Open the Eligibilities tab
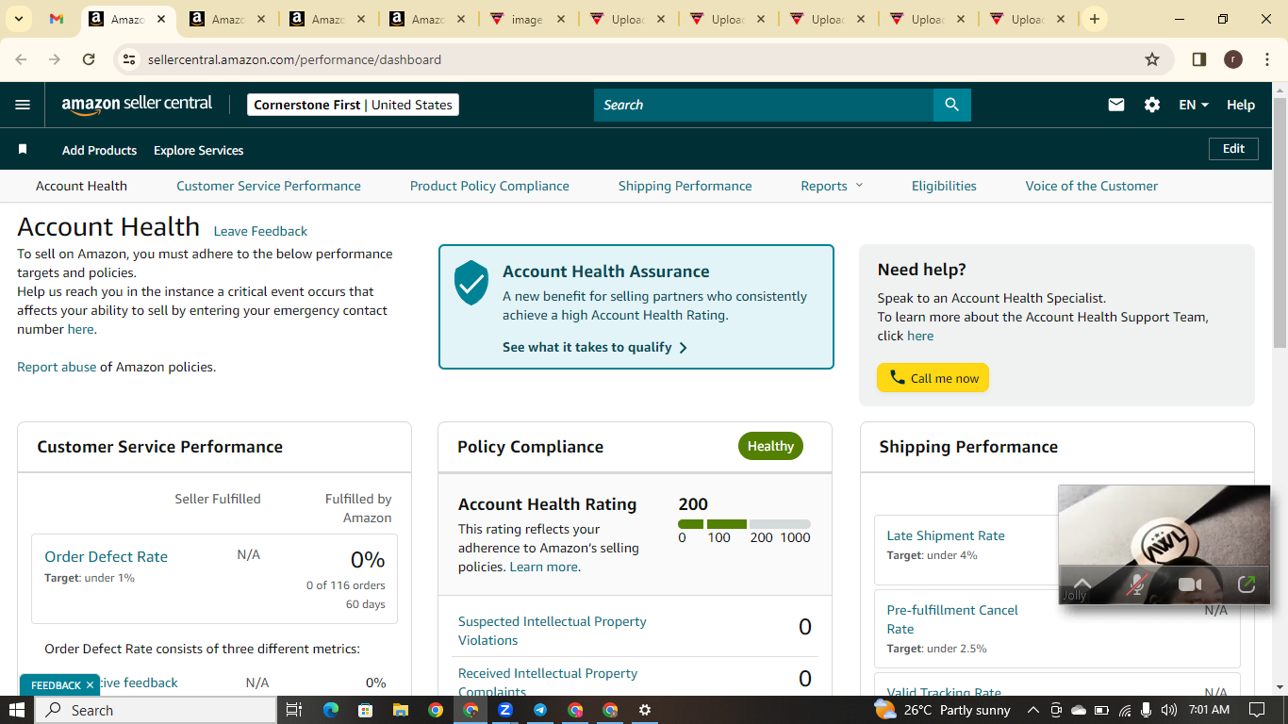 [x=944, y=186]
